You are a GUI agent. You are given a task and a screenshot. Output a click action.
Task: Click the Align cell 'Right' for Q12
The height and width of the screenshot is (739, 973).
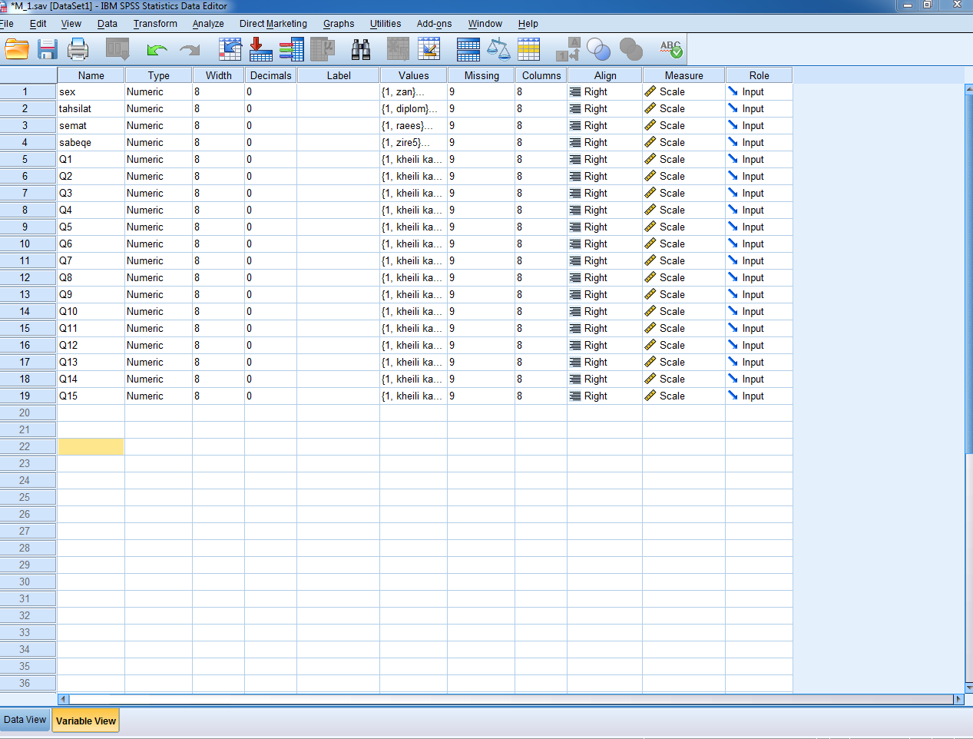(604, 345)
